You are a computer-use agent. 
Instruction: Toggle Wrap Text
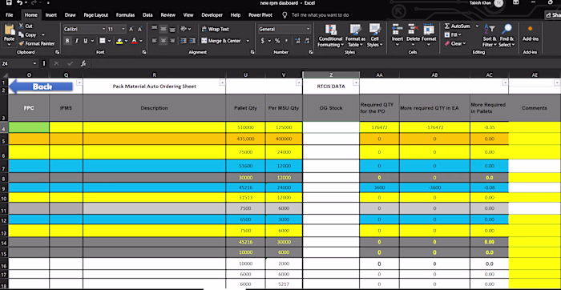tap(216, 29)
